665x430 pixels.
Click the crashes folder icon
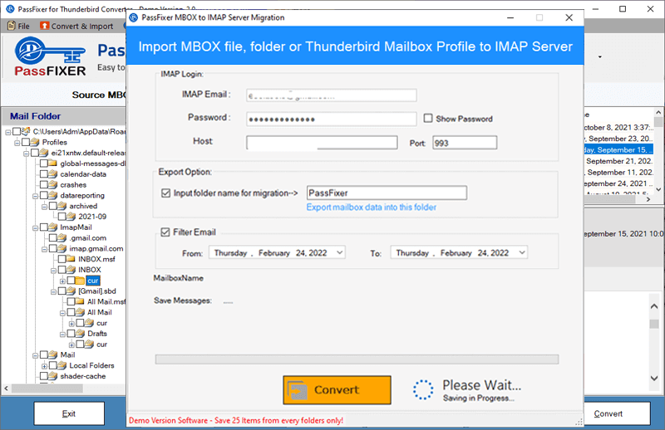point(53,185)
